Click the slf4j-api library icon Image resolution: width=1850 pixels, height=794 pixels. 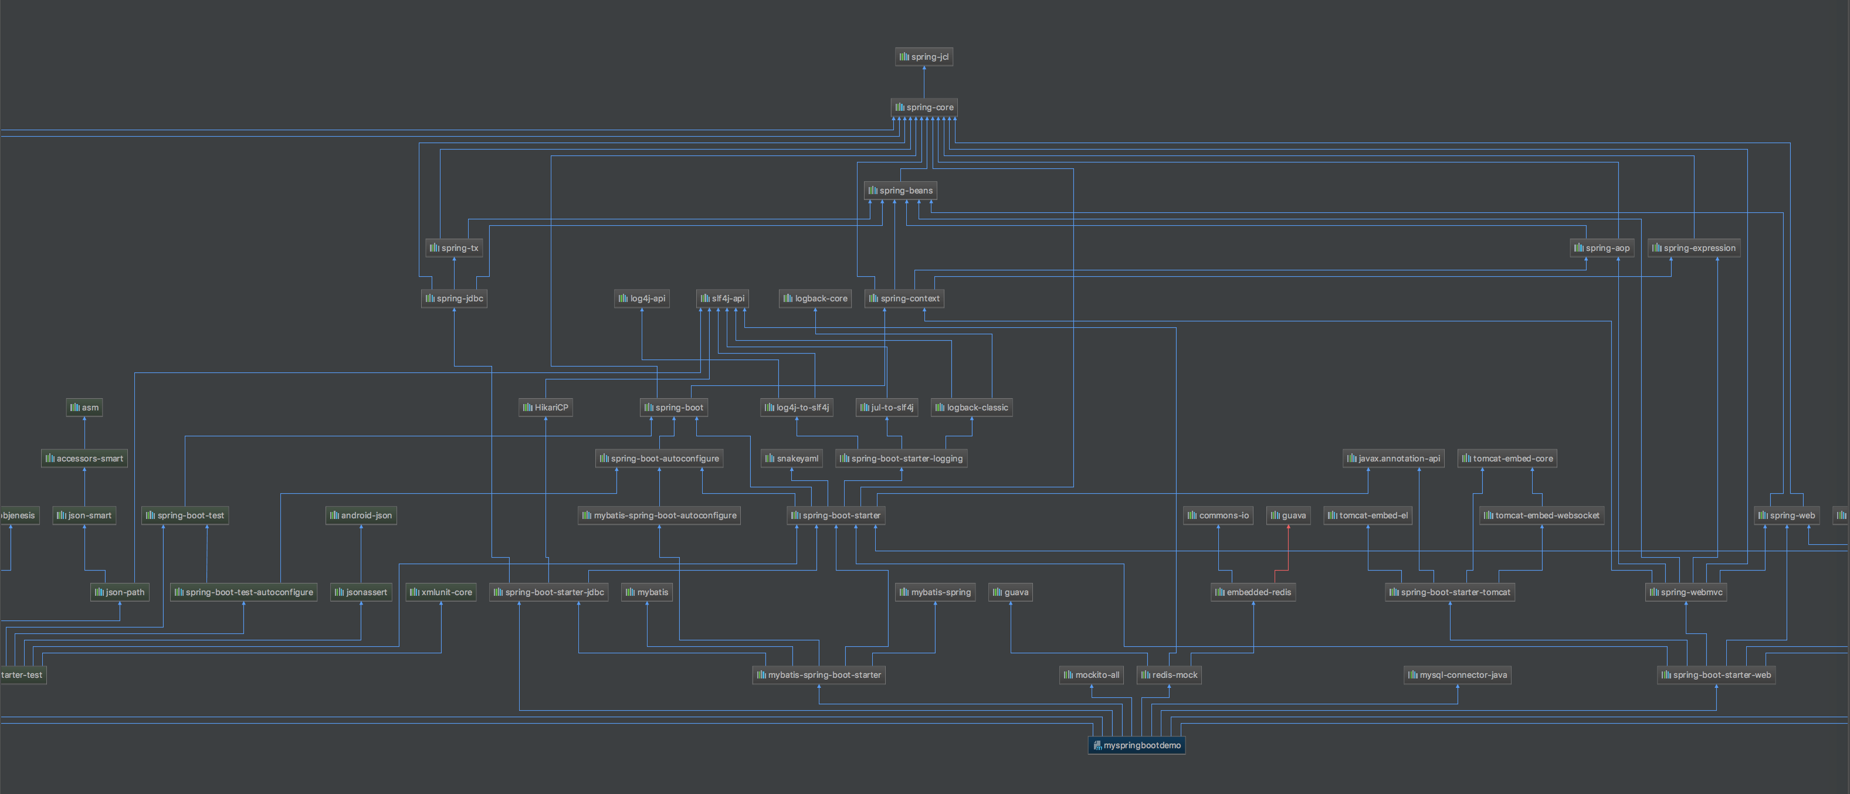point(704,298)
